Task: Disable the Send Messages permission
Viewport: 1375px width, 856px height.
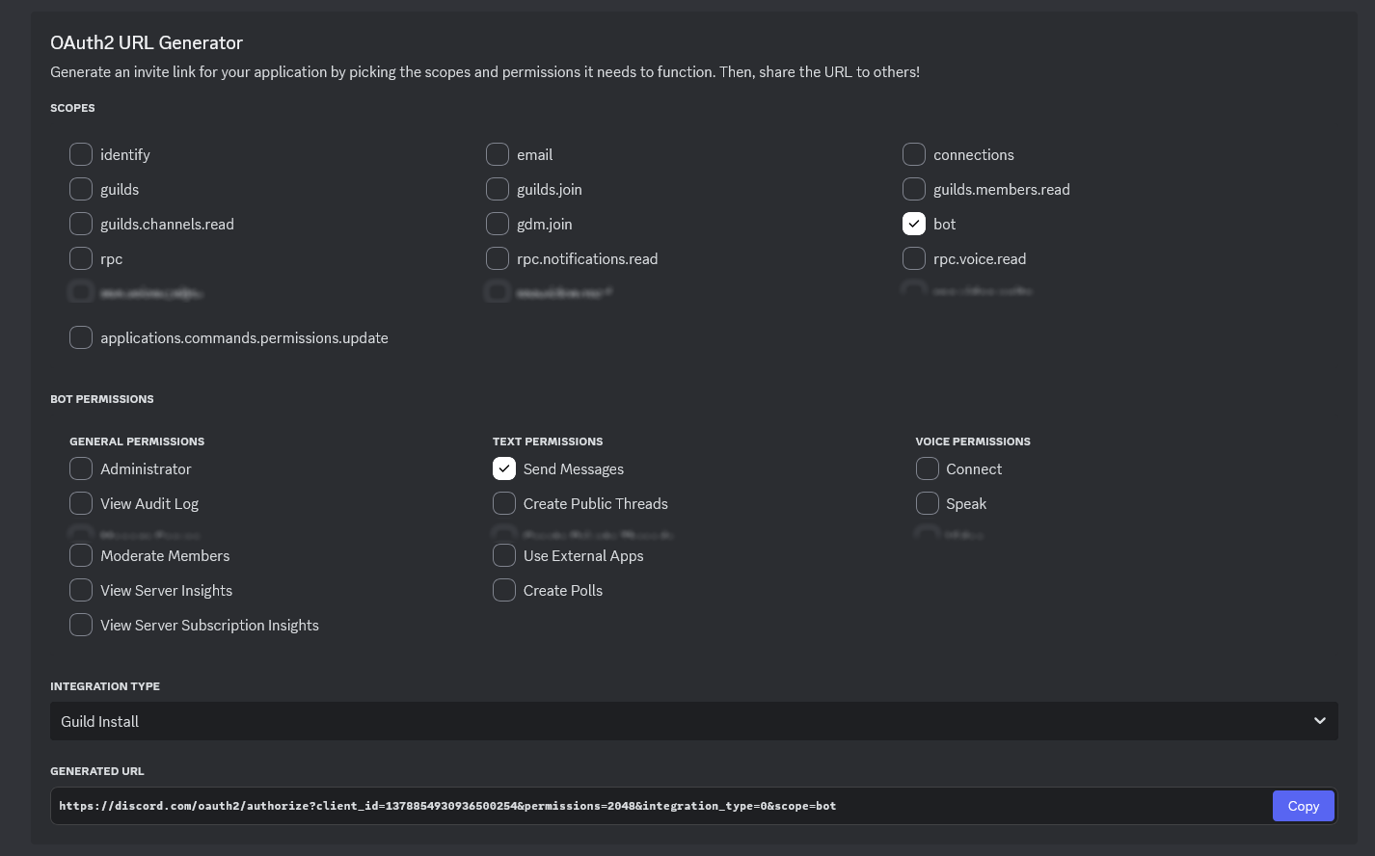Action: [x=504, y=468]
